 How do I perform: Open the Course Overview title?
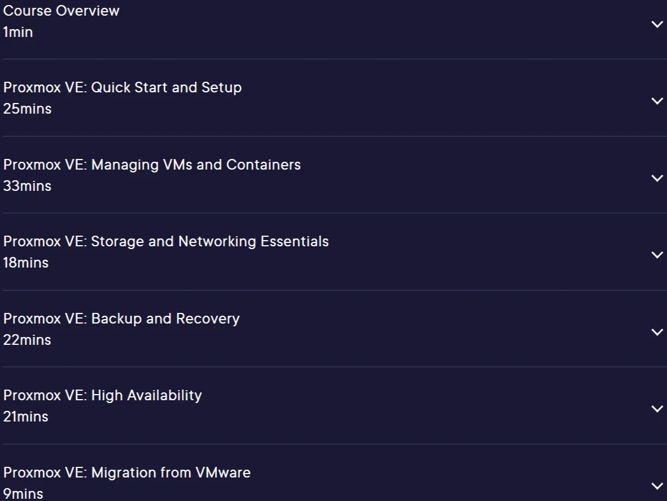point(61,11)
